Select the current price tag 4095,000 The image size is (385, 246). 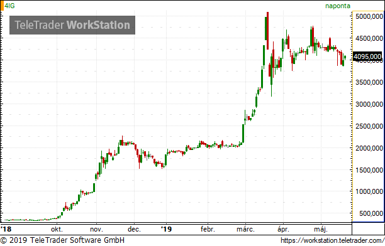point(367,56)
